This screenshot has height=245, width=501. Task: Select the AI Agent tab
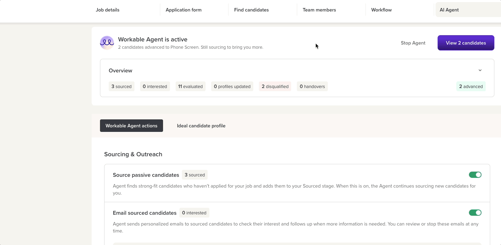click(449, 10)
